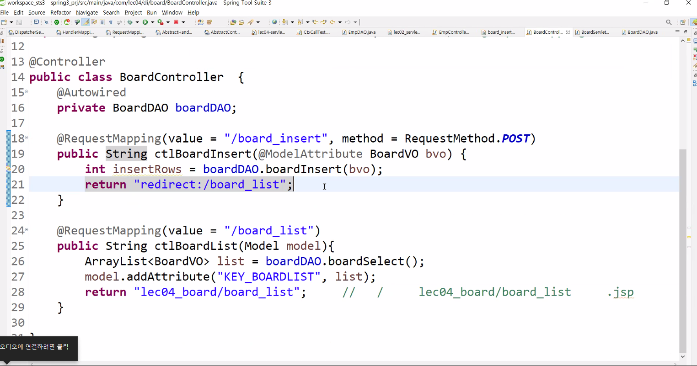
Task: Click the vertical scrollbar thumb
Action: point(683,250)
